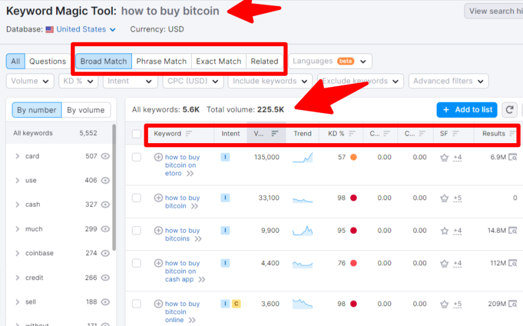Viewport: 523px width, 326px height.
Task: Expand the 'cash' keyword group
Action: [17, 205]
